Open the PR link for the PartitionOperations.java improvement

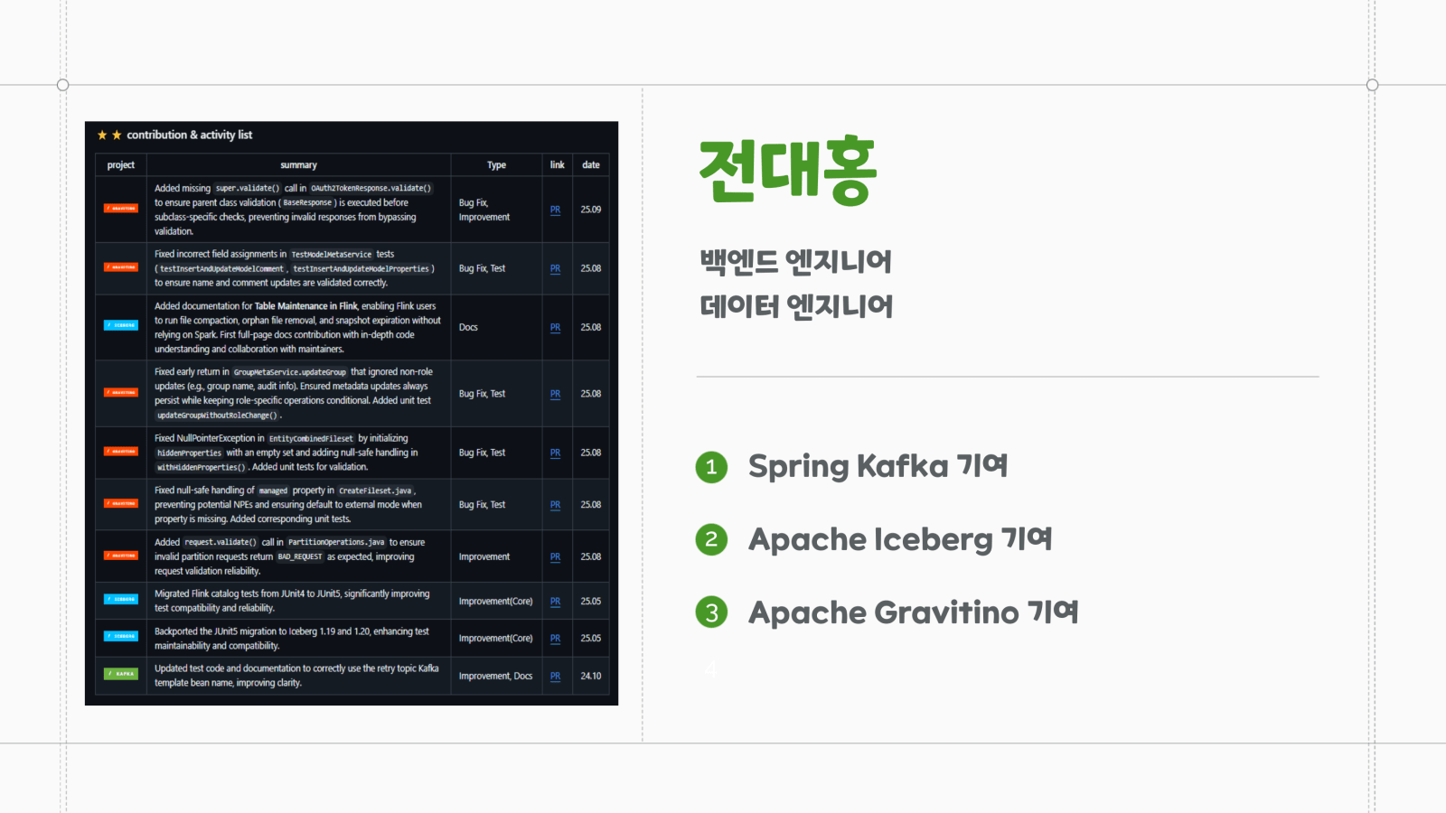[555, 556]
